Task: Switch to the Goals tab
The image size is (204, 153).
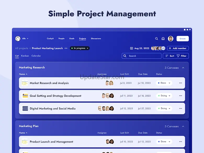Action: click(x=72, y=38)
